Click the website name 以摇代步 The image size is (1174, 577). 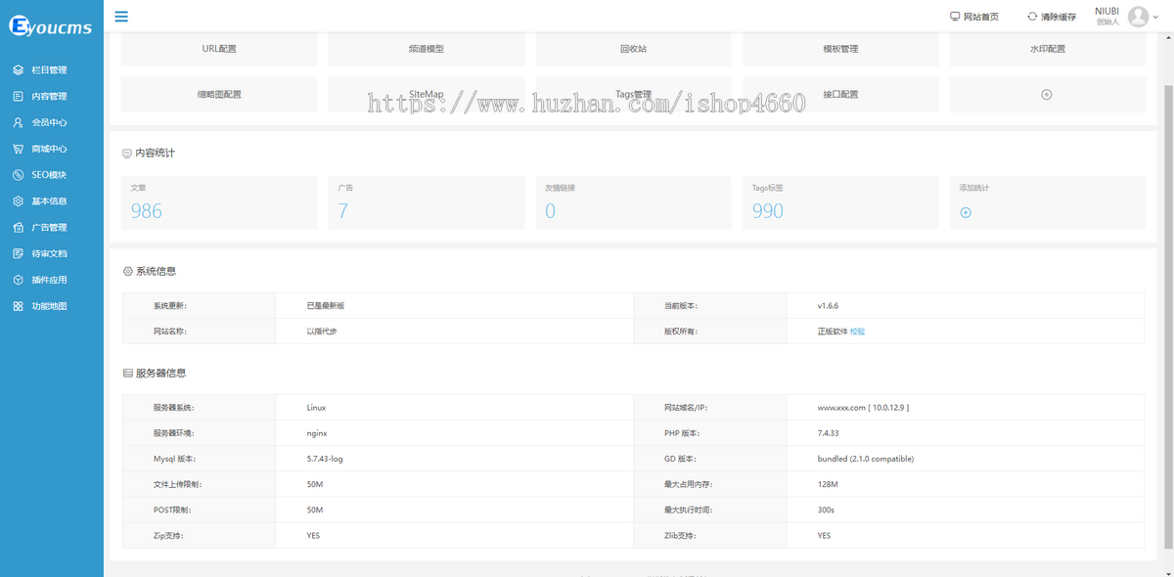(x=322, y=332)
